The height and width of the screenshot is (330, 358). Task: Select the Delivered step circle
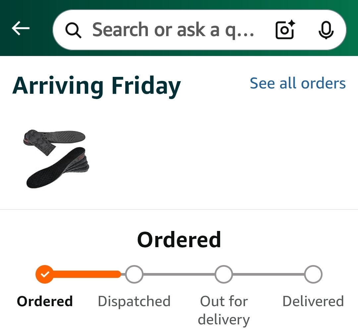click(313, 274)
